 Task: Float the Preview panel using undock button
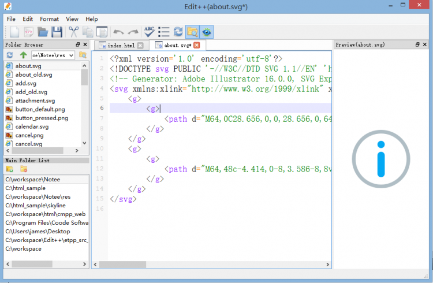[x=417, y=44]
